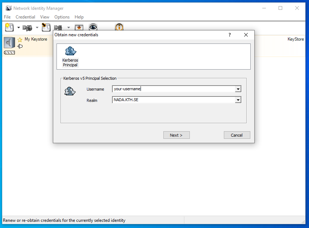Click the Destroy credentials toolbar icon
The height and width of the screenshot is (228, 309).
click(x=58, y=28)
